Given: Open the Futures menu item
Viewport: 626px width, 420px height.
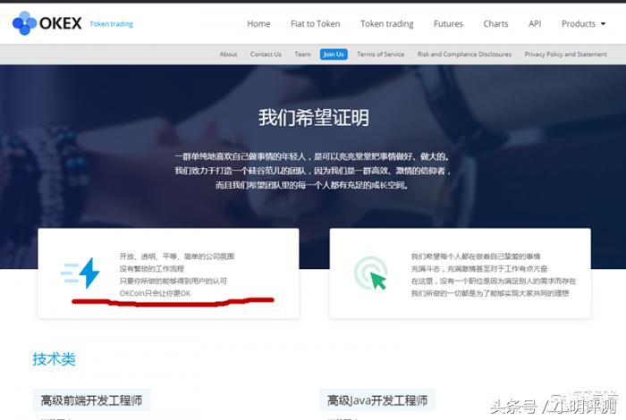Looking at the screenshot, I should [x=448, y=24].
